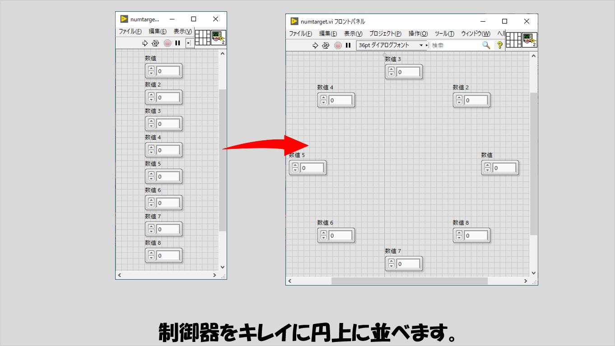Click the 検索 search input field
This screenshot has width=615, height=346.
click(x=456, y=45)
